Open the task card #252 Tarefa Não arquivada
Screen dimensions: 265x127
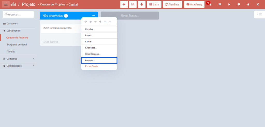coord(61,29)
